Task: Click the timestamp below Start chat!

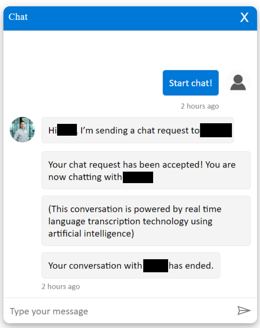Action: coord(200,106)
